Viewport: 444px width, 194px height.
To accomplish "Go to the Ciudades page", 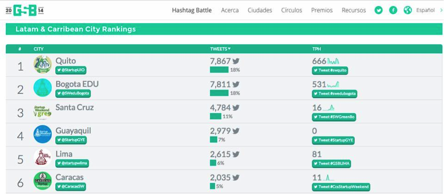I will click(260, 10).
